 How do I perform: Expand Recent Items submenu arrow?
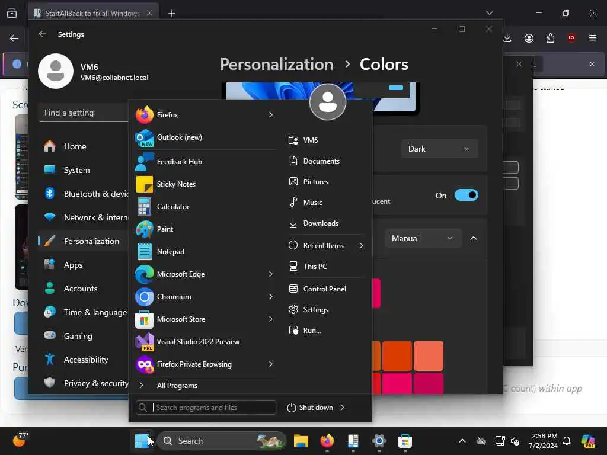tap(361, 246)
